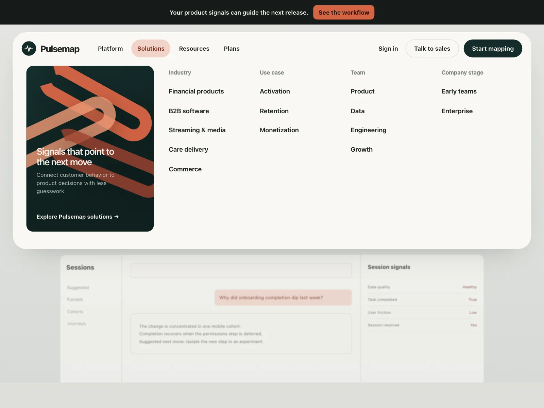Go to the Plans page
This screenshot has width=544, height=408.
(x=232, y=49)
